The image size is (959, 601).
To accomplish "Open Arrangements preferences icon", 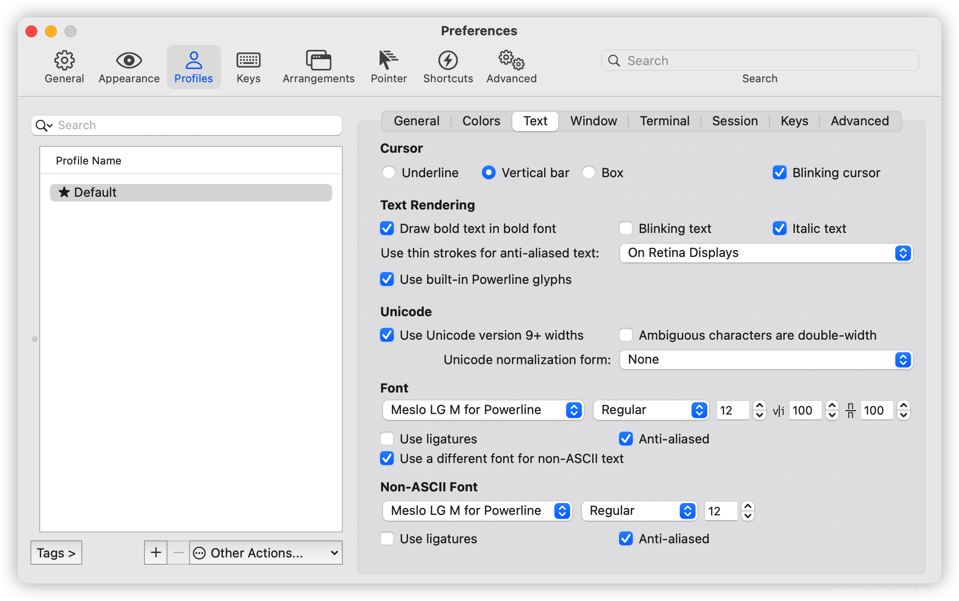I will [318, 61].
